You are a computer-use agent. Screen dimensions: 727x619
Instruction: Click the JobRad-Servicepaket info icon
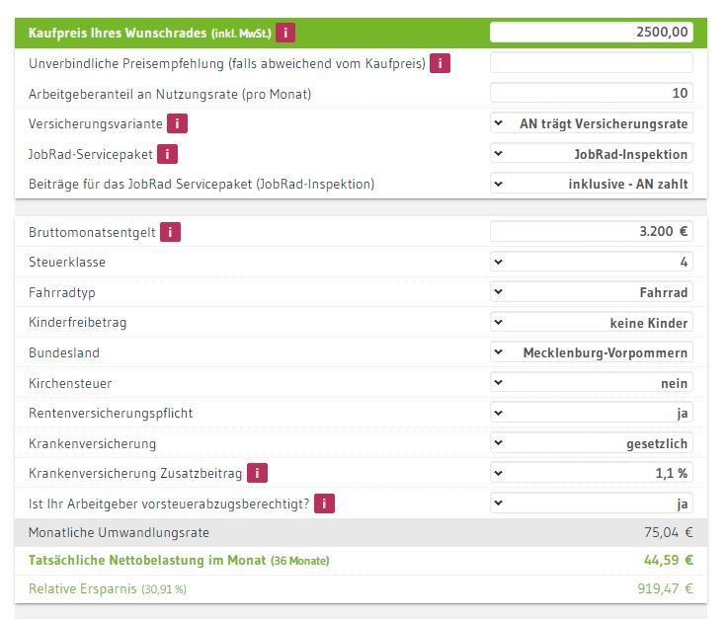pyautogui.click(x=167, y=154)
